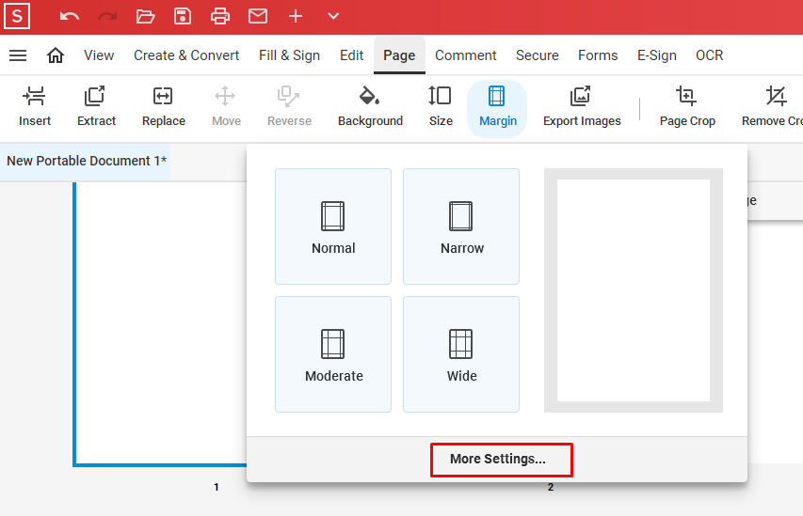The width and height of the screenshot is (803, 516).
Task: Select the Insert page tool
Action: [x=35, y=106]
